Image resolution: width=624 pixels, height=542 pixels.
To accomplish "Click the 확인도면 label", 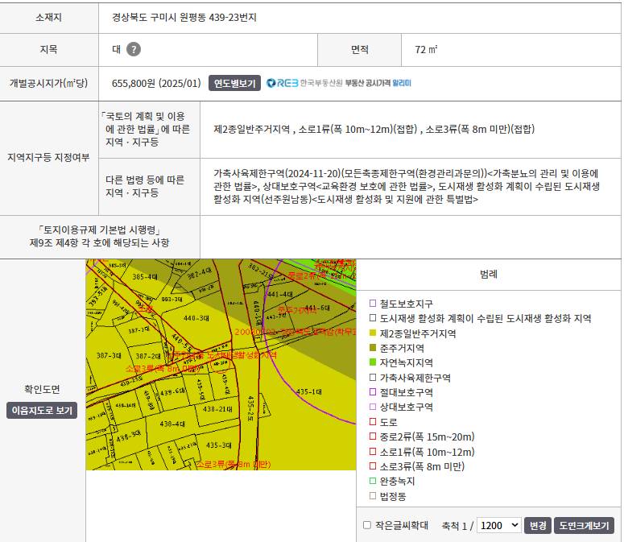I will point(42,389).
